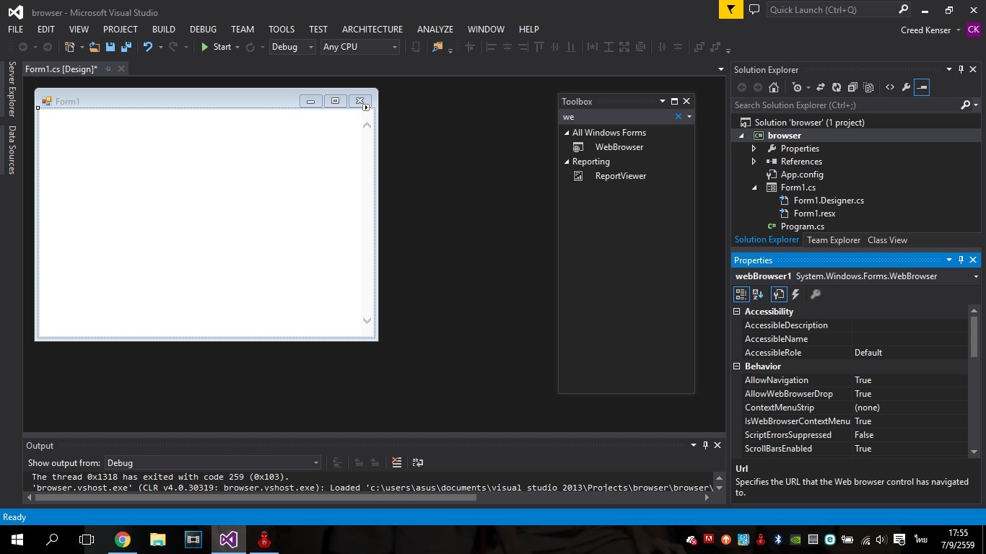Click the WebBrowser smart tag arrow on form
This screenshot has height=554, width=986.
(x=366, y=107)
